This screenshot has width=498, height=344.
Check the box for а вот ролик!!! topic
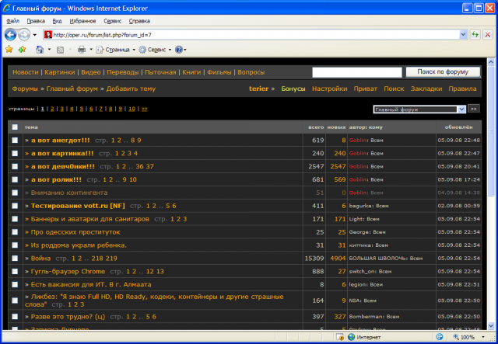pyautogui.click(x=15, y=179)
